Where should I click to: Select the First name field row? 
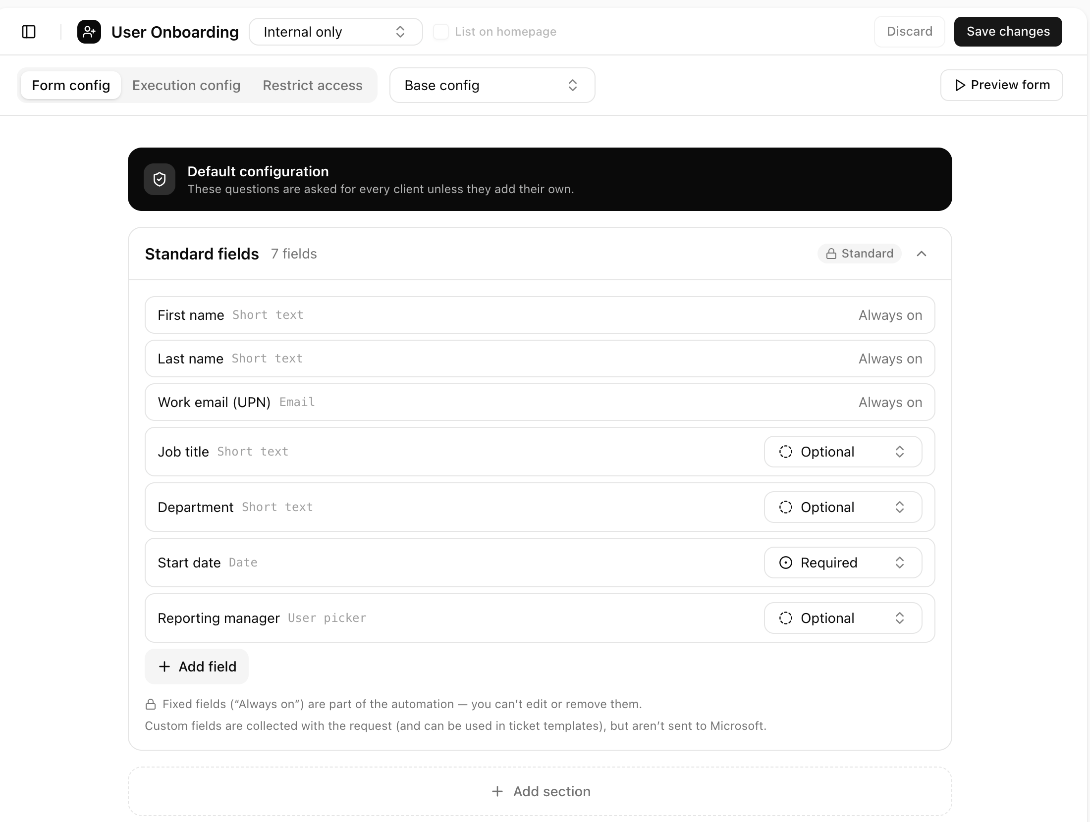click(x=540, y=315)
